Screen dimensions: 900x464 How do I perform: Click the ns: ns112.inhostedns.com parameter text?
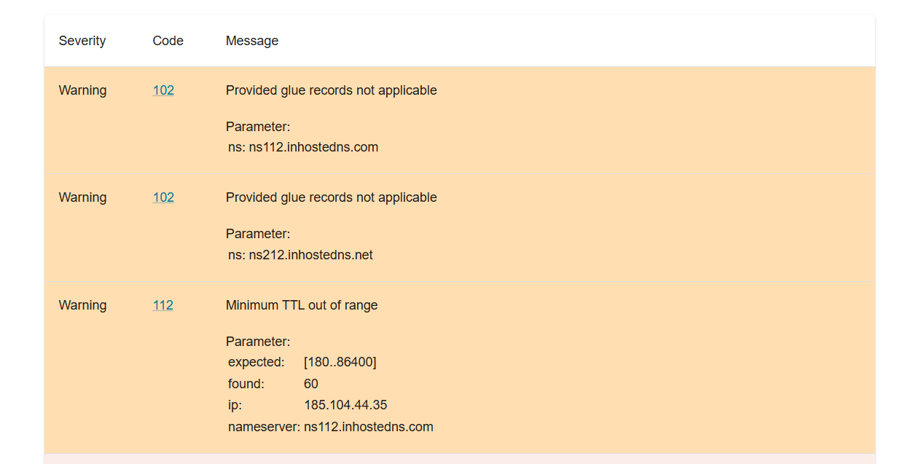(303, 147)
